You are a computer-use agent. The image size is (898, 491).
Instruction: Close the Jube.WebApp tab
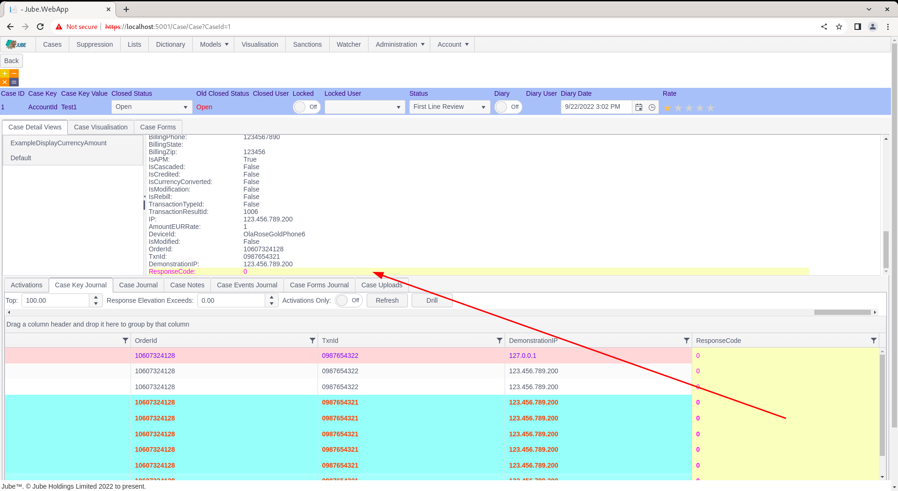[x=109, y=9]
